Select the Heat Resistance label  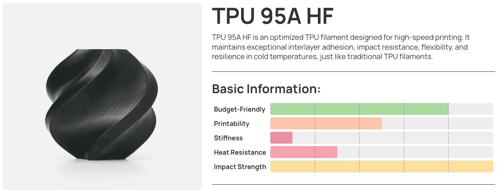(x=240, y=152)
